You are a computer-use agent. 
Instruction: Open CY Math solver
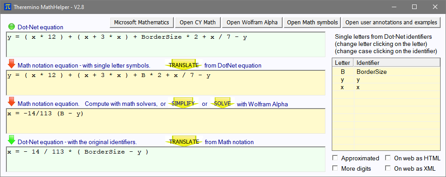click(x=198, y=23)
